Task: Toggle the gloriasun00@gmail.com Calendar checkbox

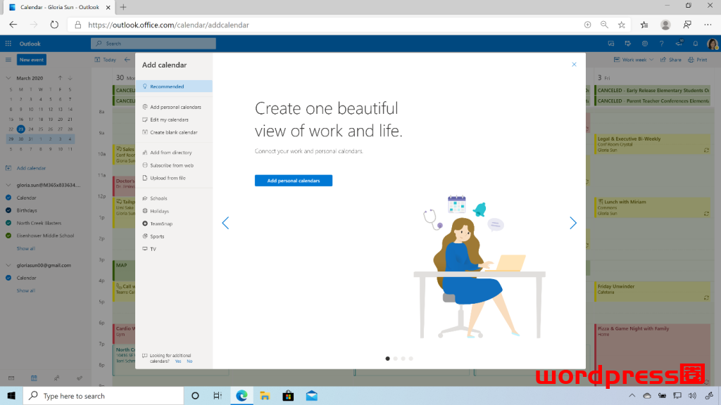Action: [8, 278]
